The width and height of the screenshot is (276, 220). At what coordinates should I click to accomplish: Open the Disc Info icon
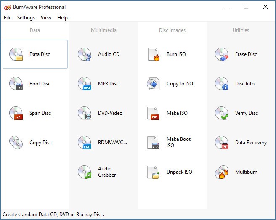222,84
